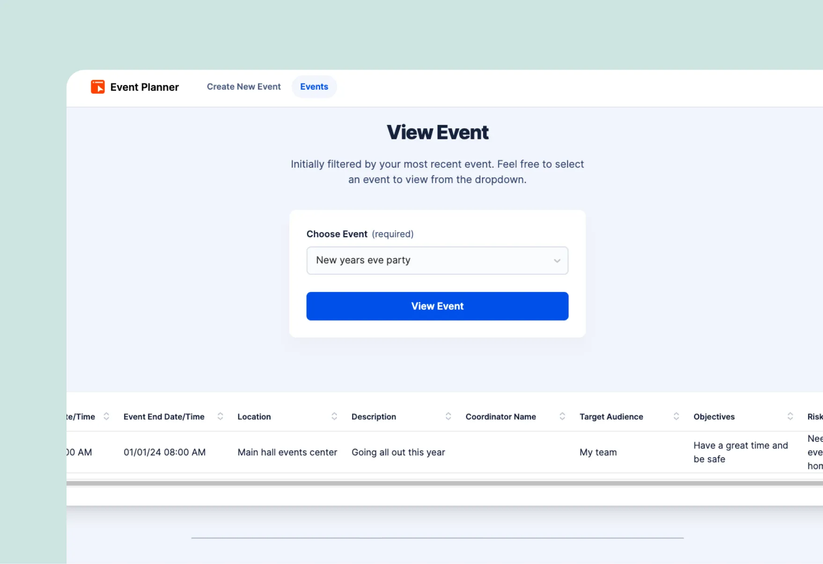This screenshot has width=823, height=564.
Task: Click the Event Planner brand text link
Action: pos(144,87)
